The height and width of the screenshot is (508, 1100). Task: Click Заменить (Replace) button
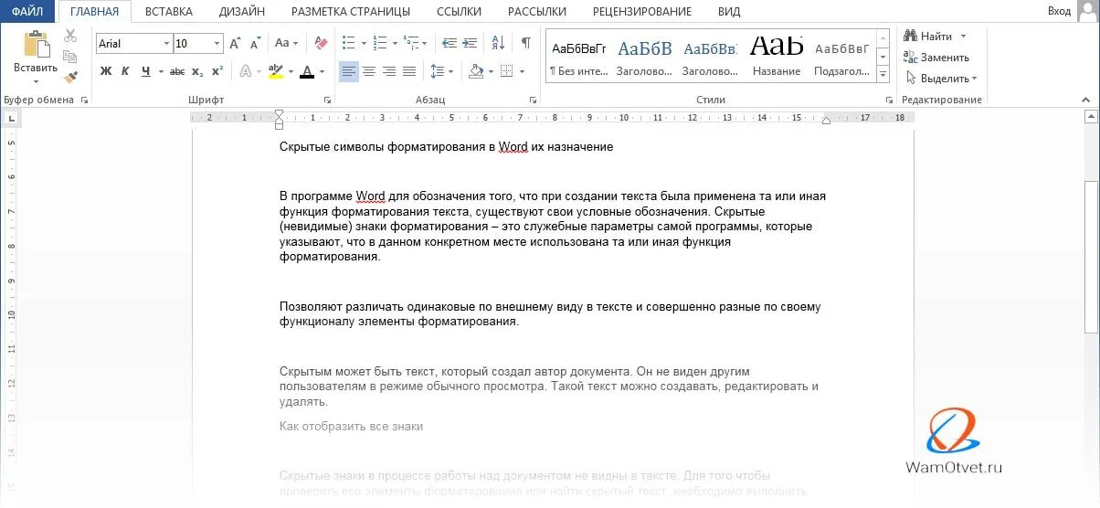pyautogui.click(x=936, y=57)
